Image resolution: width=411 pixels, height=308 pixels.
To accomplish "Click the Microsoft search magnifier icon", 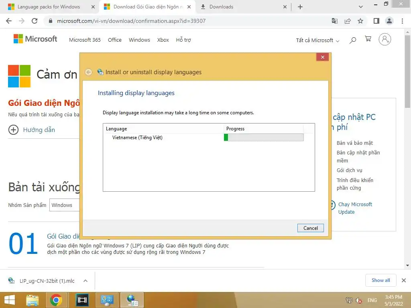I will coord(353,40).
